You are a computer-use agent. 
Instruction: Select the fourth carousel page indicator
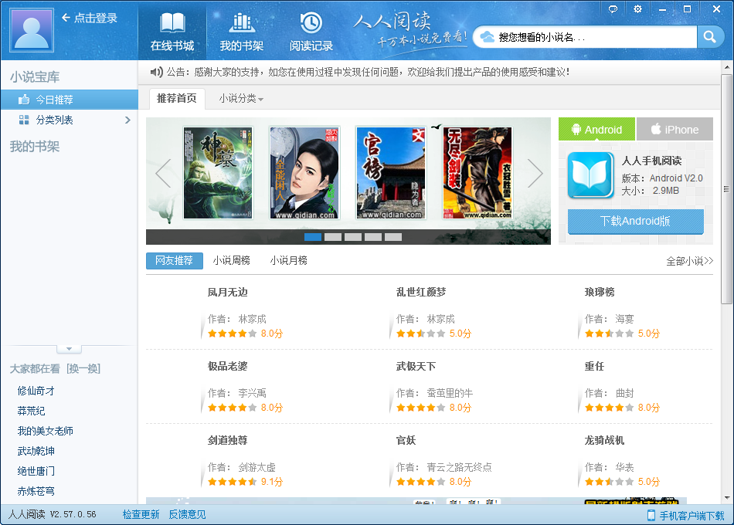click(373, 237)
